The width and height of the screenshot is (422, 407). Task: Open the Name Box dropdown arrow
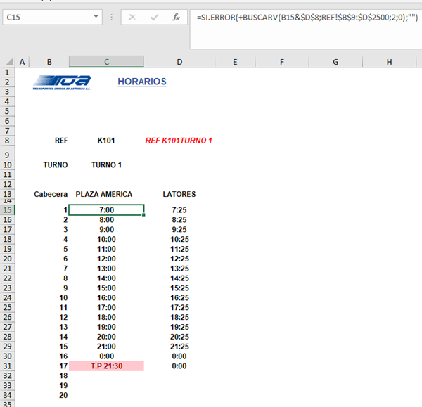coord(96,18)
